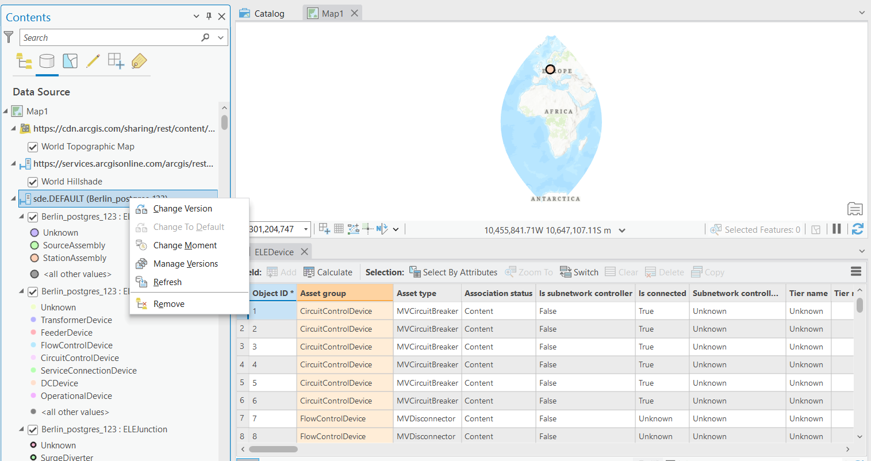The width and height of the screenshot is (871, 461).
Task: Select List By Editing pencil icon
Action: pos(93,61)
